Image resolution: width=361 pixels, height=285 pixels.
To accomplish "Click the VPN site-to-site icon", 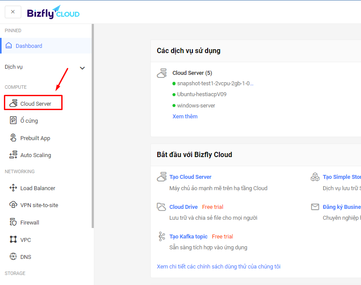I will [13, 205].
